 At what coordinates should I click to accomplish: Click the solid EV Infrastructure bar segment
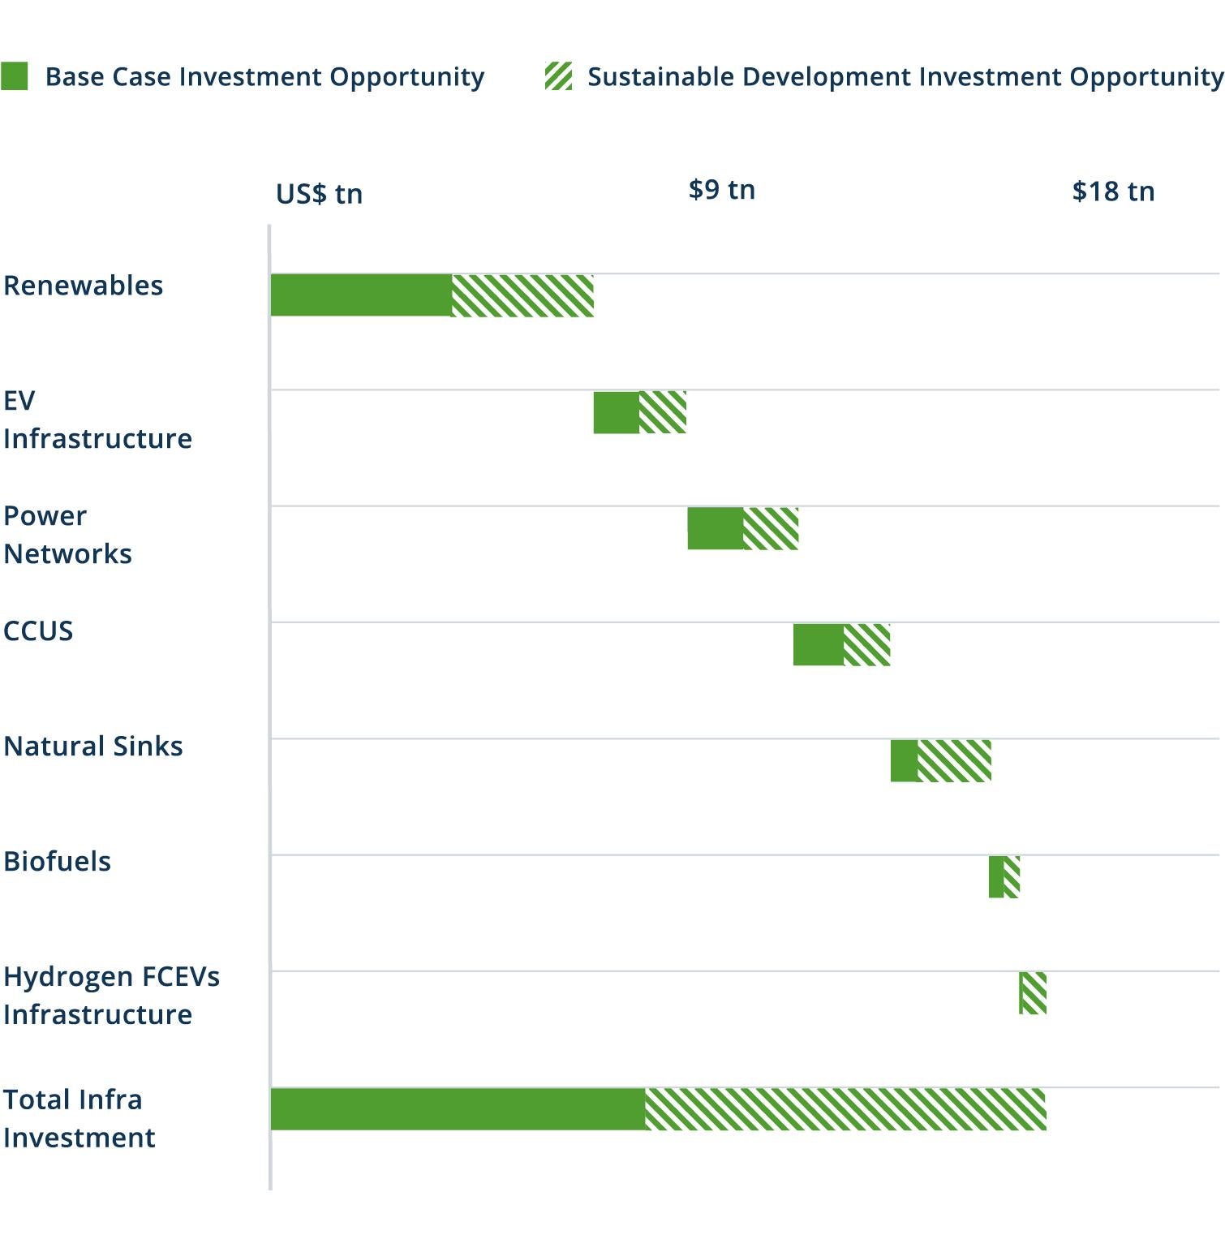click(x=617, y=412)
